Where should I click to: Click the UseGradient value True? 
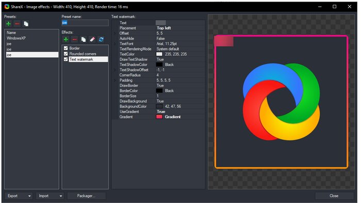(161, 112)
